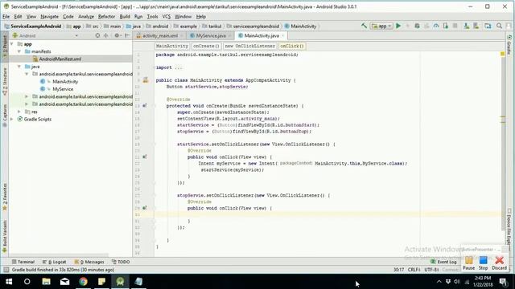Click Scroll from Source target icon

click(x=97, y=35)
